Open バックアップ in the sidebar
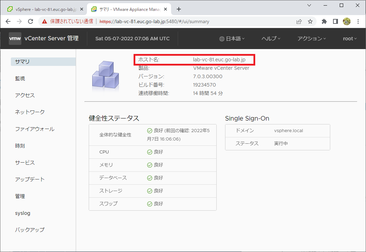Screen dimensions: 366x252 [30, 230]
